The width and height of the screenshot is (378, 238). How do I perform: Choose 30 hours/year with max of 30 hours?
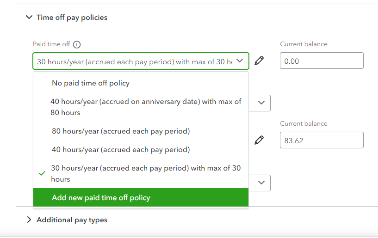point(146,173)
